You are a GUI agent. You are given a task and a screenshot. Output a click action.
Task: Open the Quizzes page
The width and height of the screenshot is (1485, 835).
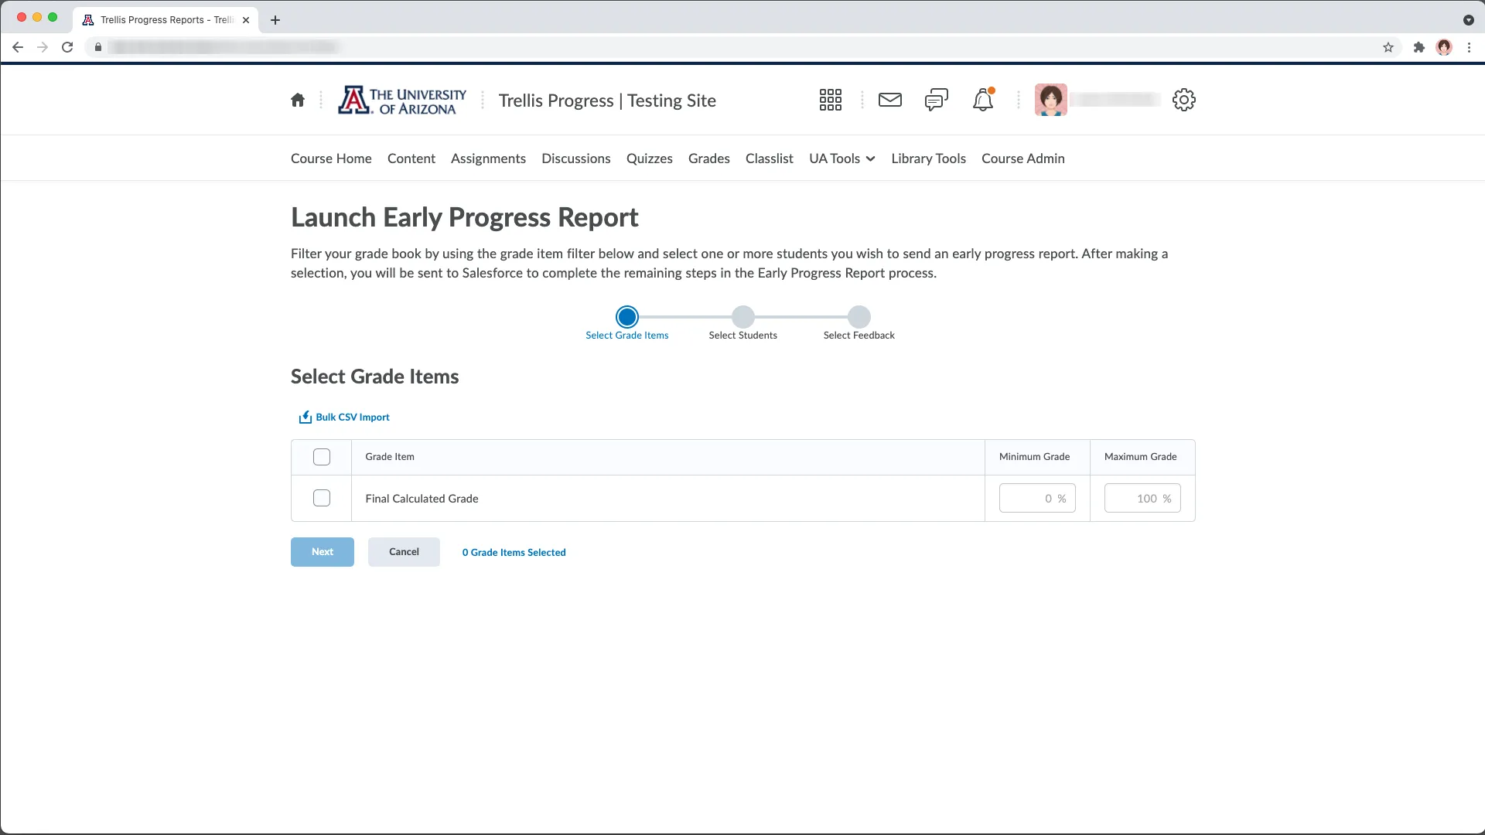click(650, 158)
